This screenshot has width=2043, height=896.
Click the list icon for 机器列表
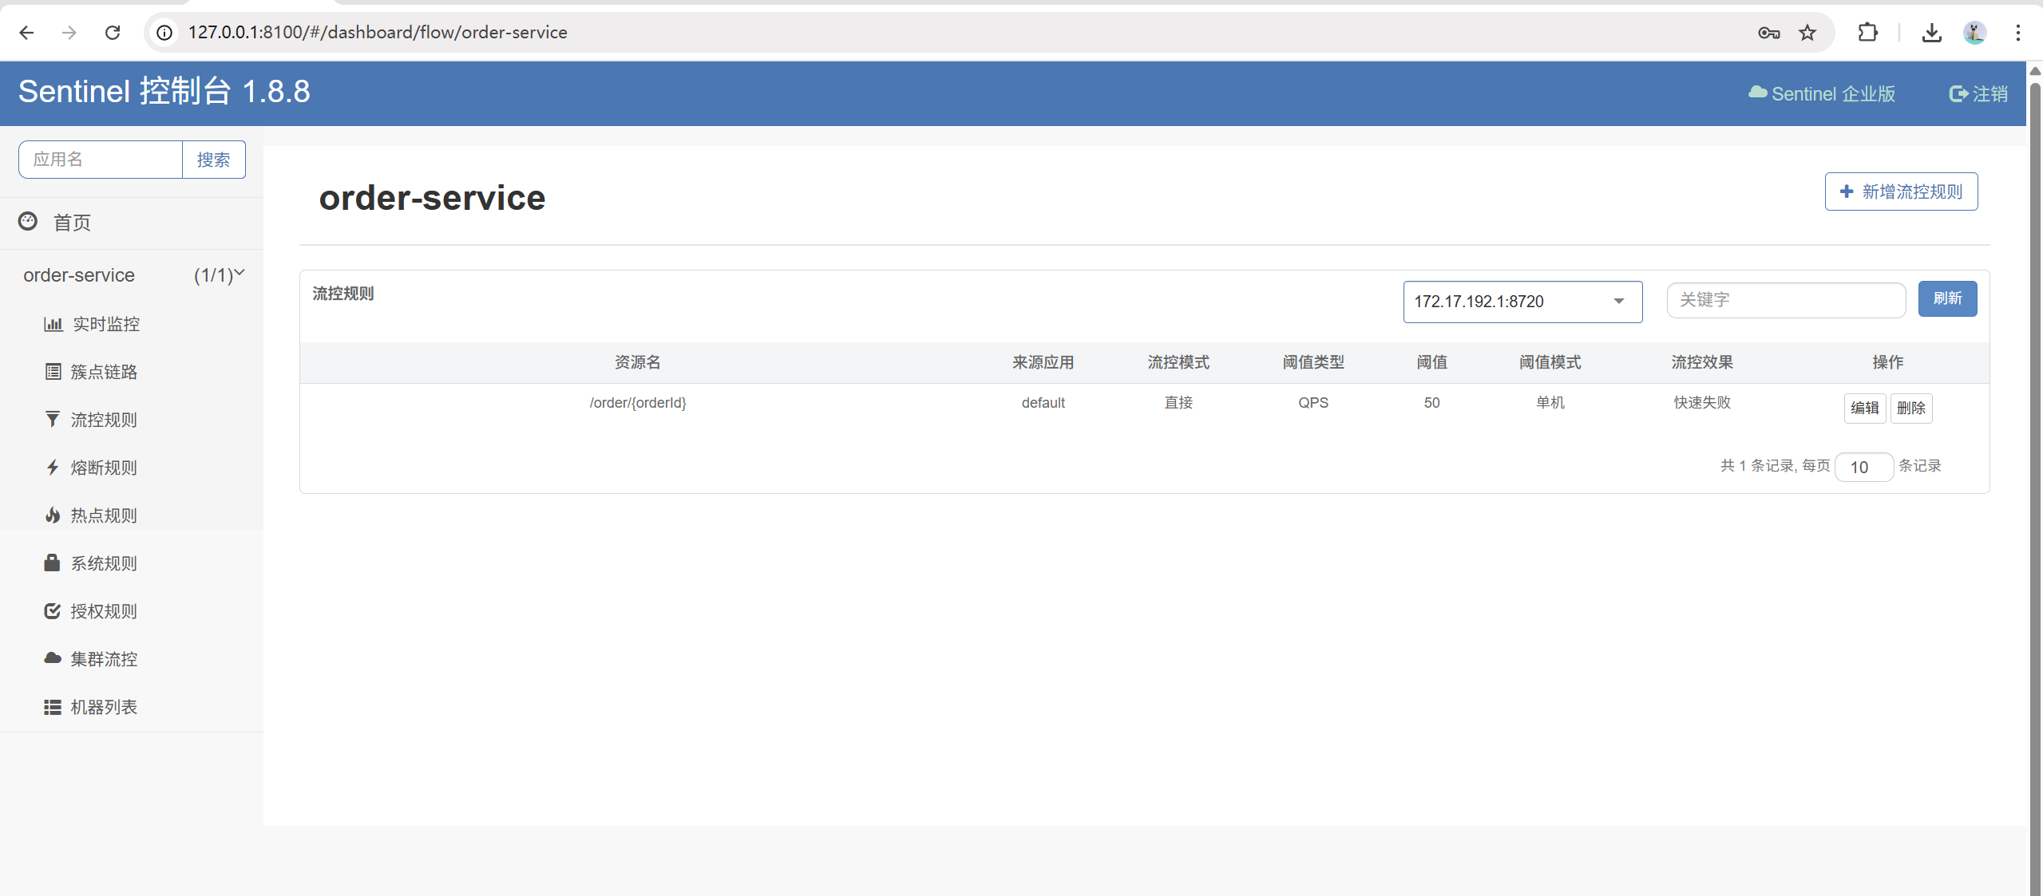[53, 707]
